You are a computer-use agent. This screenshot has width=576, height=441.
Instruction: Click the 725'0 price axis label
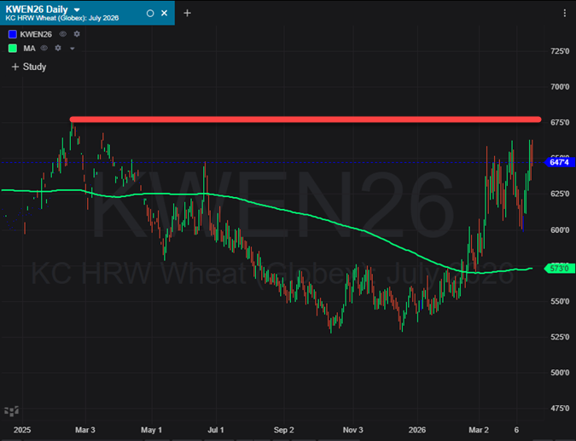coord(560,51)
